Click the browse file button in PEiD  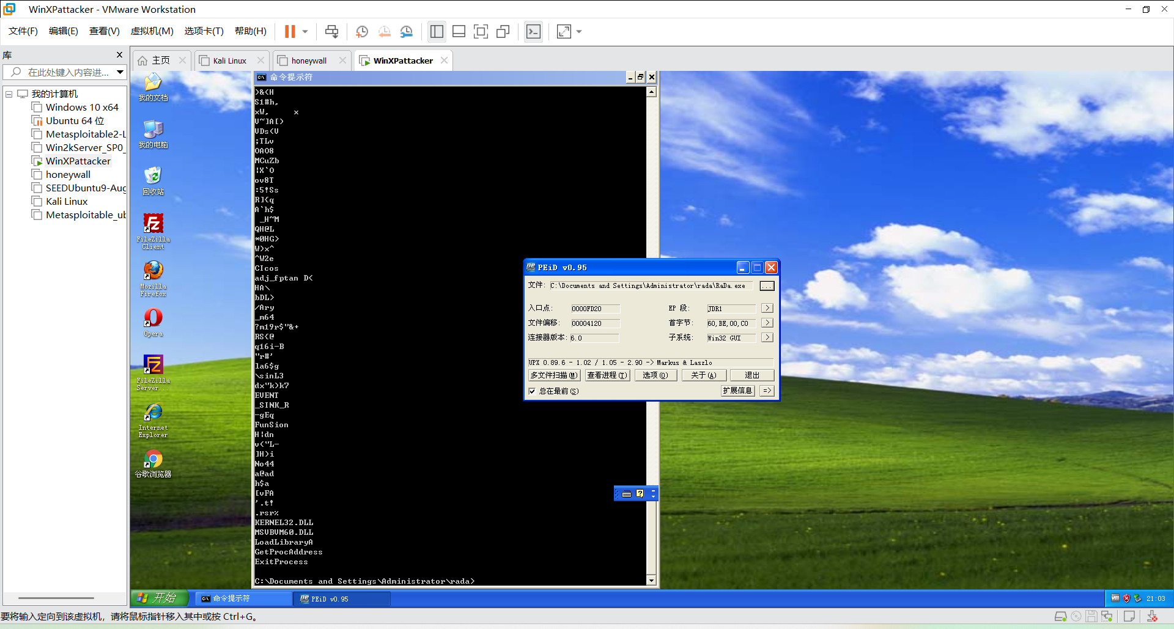coord(767,285)
